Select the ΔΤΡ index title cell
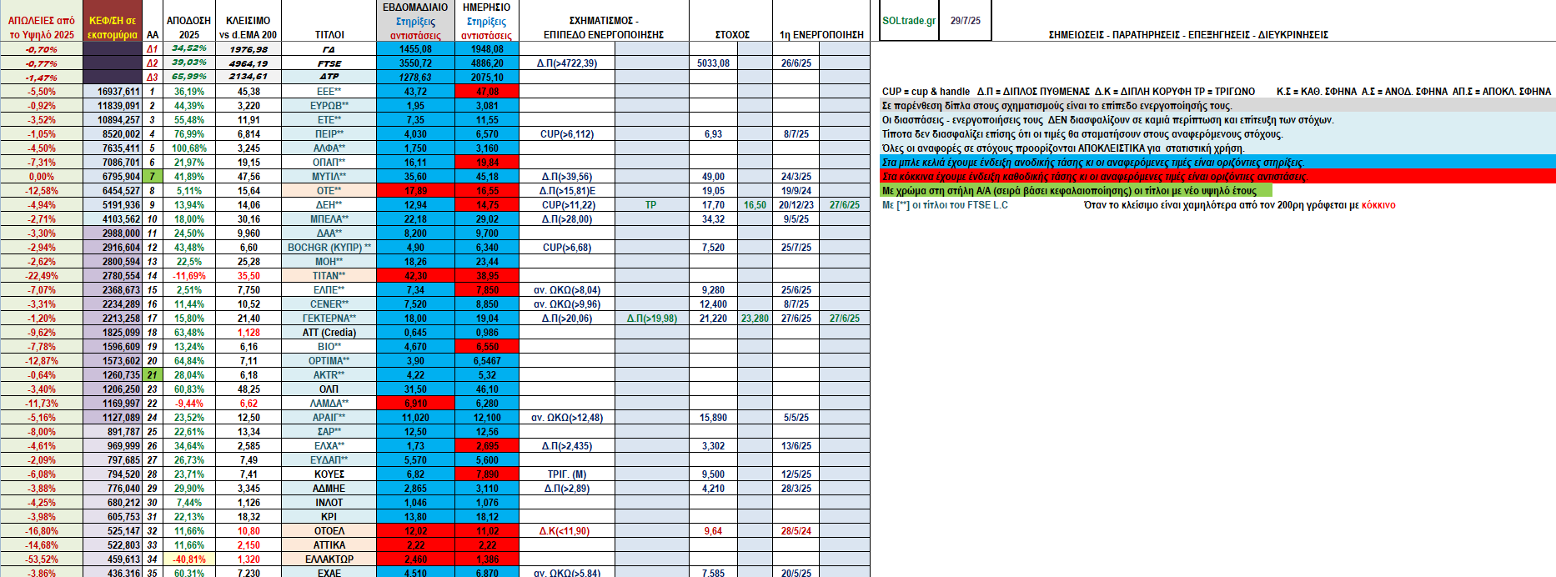The height and width of the screenshot is (577, 1556). [329, 78]
